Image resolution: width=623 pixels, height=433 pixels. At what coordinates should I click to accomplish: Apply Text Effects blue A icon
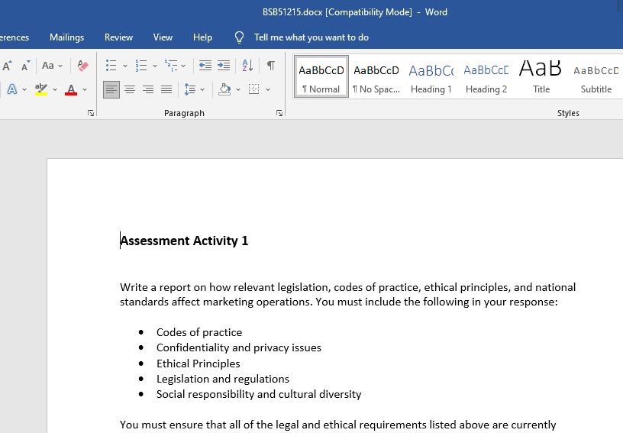pyautogui.click(x=12, y=89)
